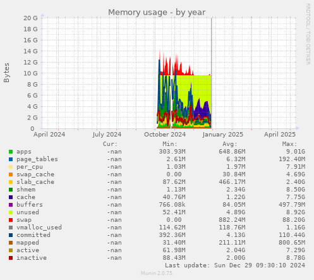Click the "April 2025" x-axis label

[x=280, y=135]
